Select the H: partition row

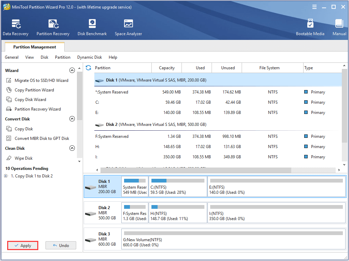point(218,147)
